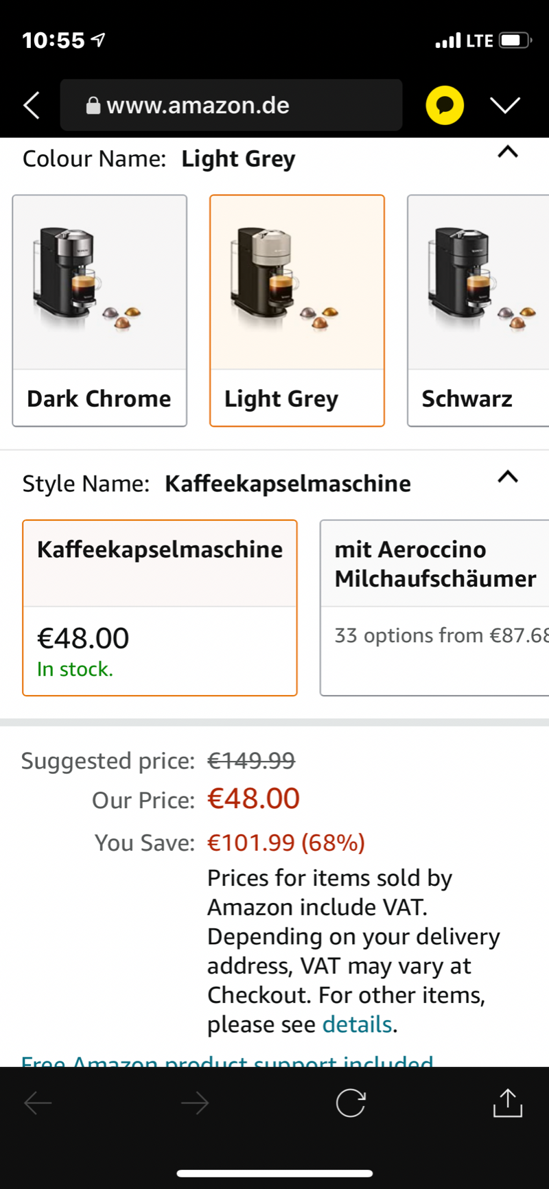This screenshot has height=1189, width=549.
Task: Select the Dark Chrome colour option
Action: (x=100, y=311)
